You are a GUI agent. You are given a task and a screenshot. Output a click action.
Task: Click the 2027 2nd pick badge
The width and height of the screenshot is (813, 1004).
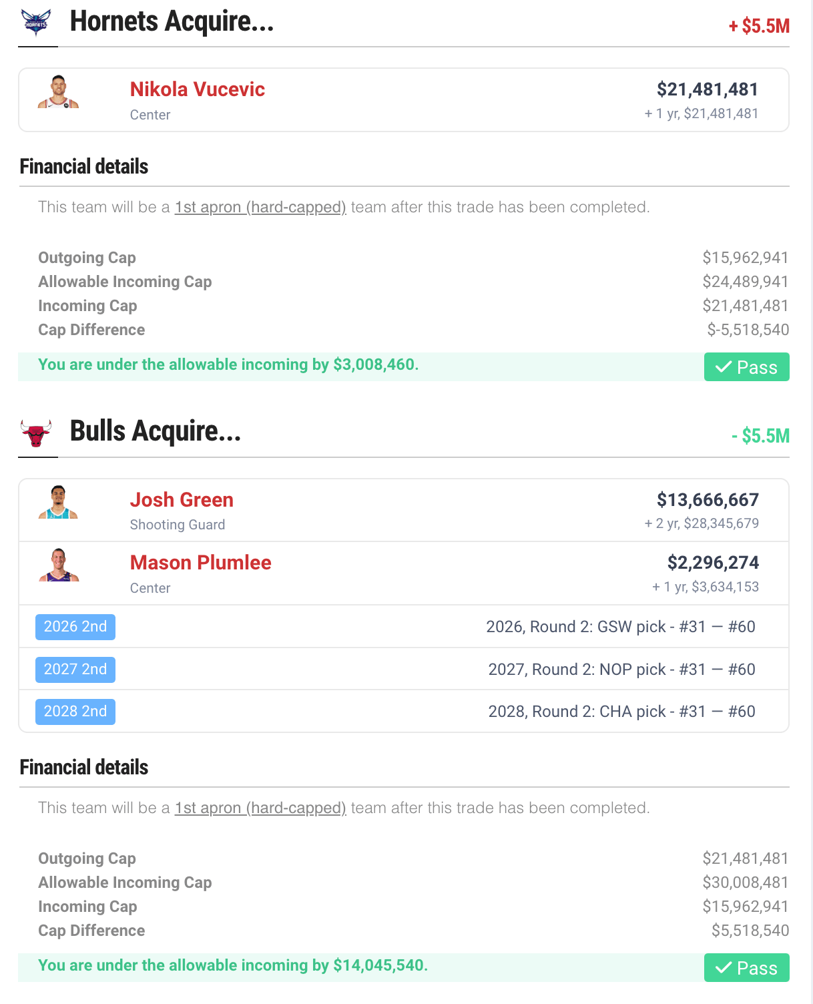pos(75,670)
